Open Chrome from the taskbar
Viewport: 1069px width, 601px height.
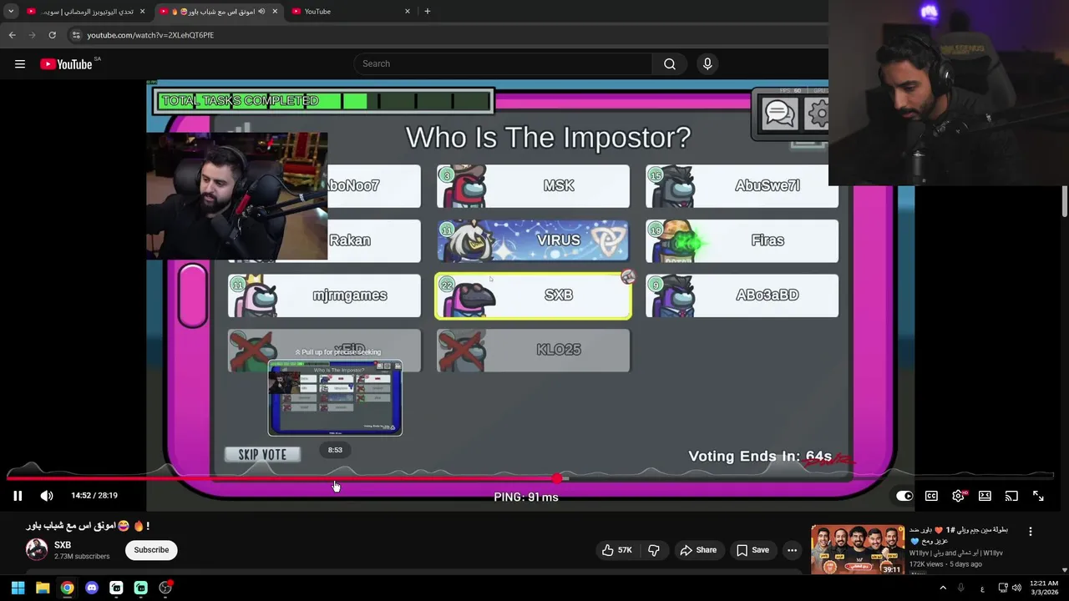tap(67, 588)
